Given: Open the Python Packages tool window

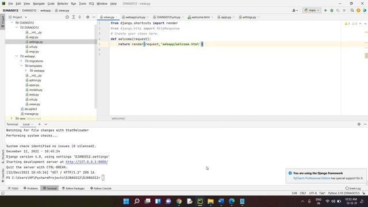Looking at the screenshot, I should pyautogui.click(x=73, y=188).
